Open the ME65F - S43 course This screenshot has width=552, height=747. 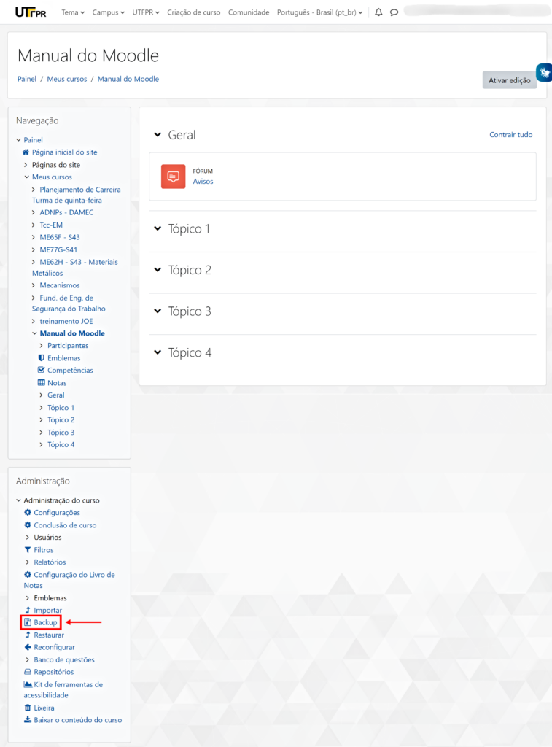click(x=60, y=237)
